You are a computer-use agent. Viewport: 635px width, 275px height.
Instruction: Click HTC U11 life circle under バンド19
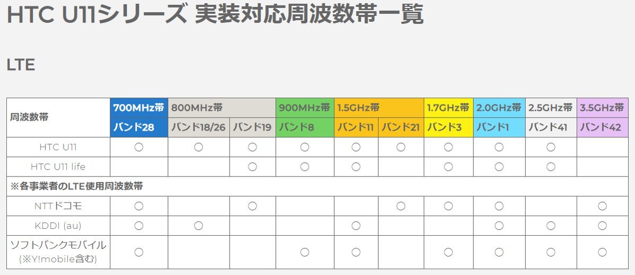(x=253, y=167)
